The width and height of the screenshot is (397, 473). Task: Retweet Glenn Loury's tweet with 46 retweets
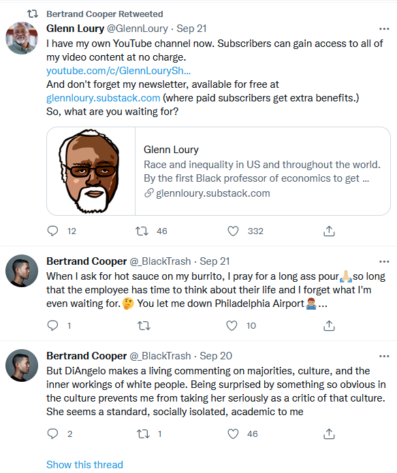click(142, 231)
